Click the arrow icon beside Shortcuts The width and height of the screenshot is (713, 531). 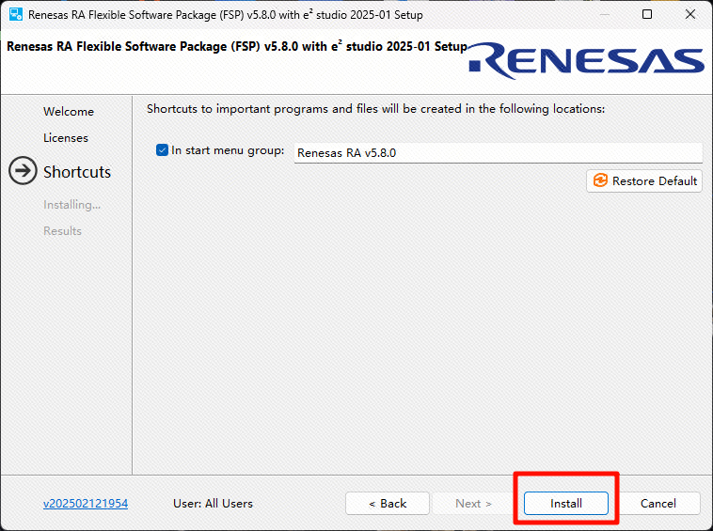[x=23, y=171]
